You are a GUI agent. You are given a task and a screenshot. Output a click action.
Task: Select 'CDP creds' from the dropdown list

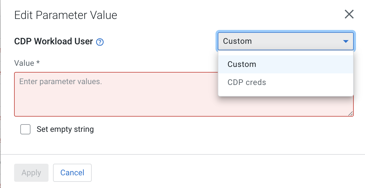click(247, 82)
